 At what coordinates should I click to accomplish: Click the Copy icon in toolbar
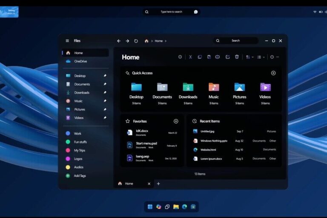coord(200,57)
